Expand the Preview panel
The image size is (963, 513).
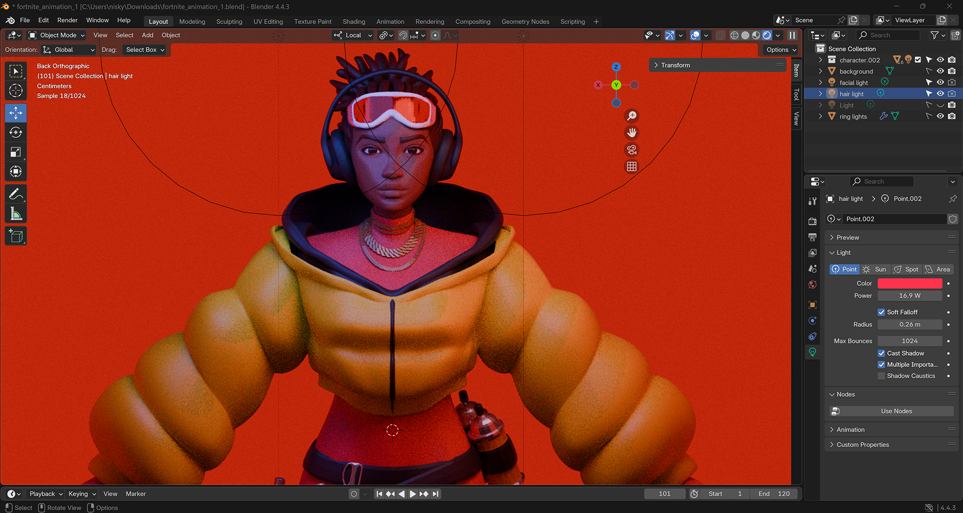(892, 237)
